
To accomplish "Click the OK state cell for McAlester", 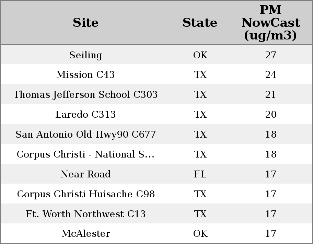I will (x=200, y=234).
